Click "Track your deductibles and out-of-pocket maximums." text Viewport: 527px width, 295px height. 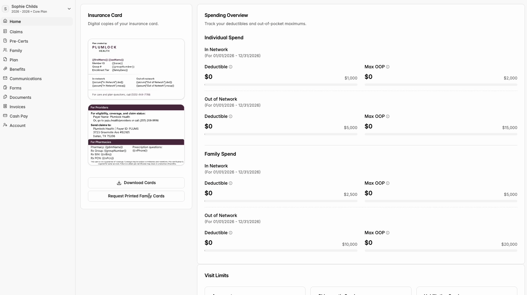tap(255, 24)
